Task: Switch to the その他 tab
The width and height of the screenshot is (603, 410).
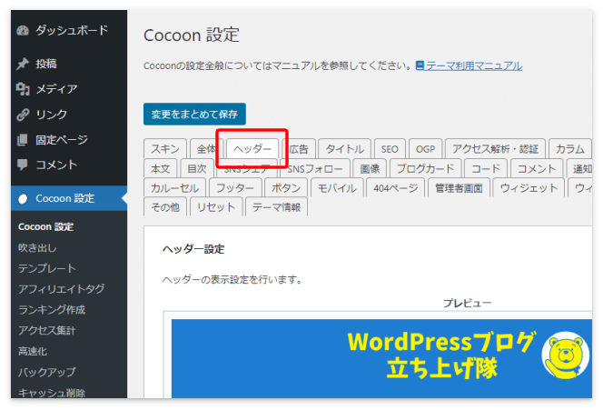Action: [165, 207]
